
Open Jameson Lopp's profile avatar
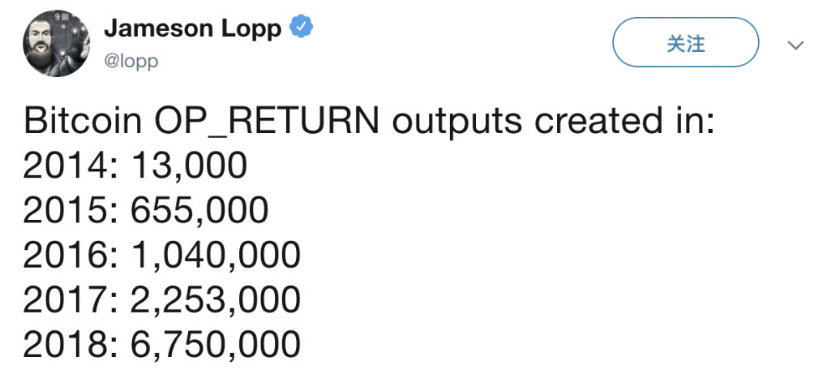54,43
